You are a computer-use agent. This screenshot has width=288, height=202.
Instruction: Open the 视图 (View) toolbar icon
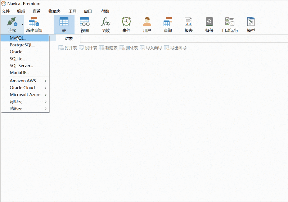[x=85, y=22]
